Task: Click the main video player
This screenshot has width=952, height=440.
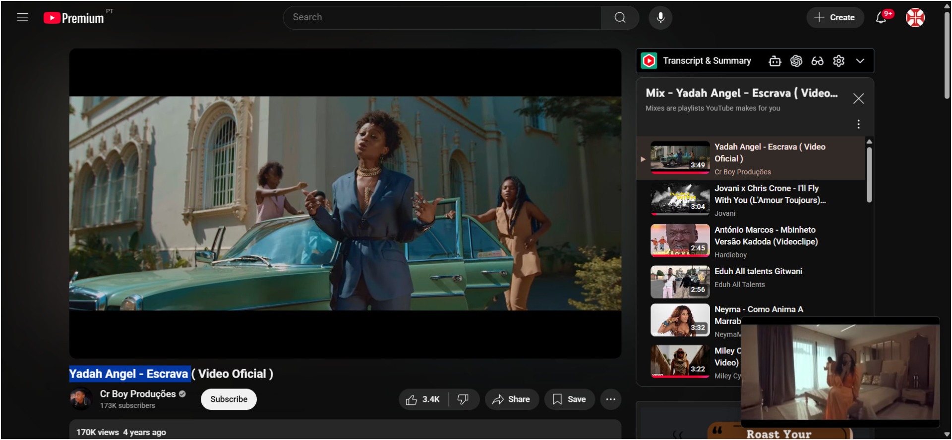Action: click(345, 203)
